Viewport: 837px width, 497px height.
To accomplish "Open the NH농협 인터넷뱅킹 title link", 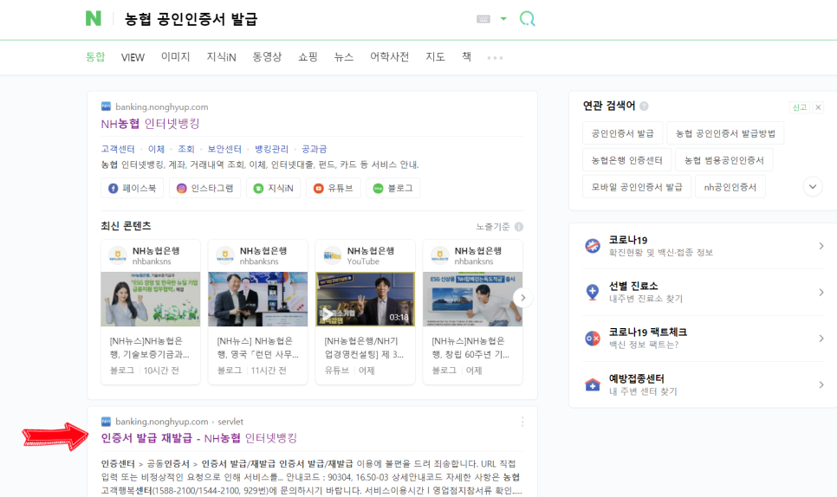I will [150, 124].
